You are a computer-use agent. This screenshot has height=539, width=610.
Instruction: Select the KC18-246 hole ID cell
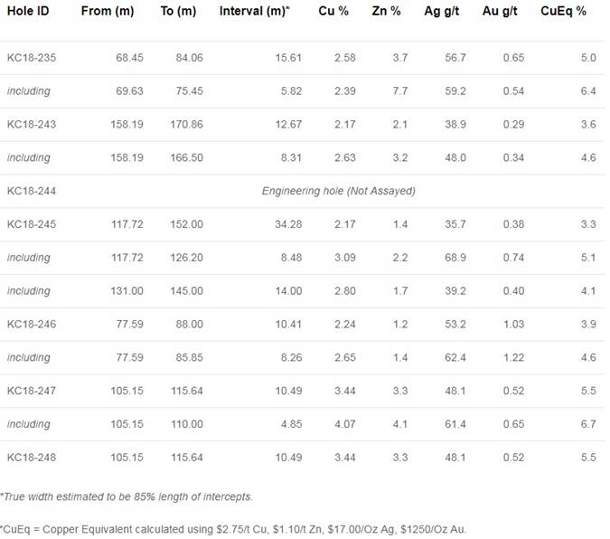32,324
